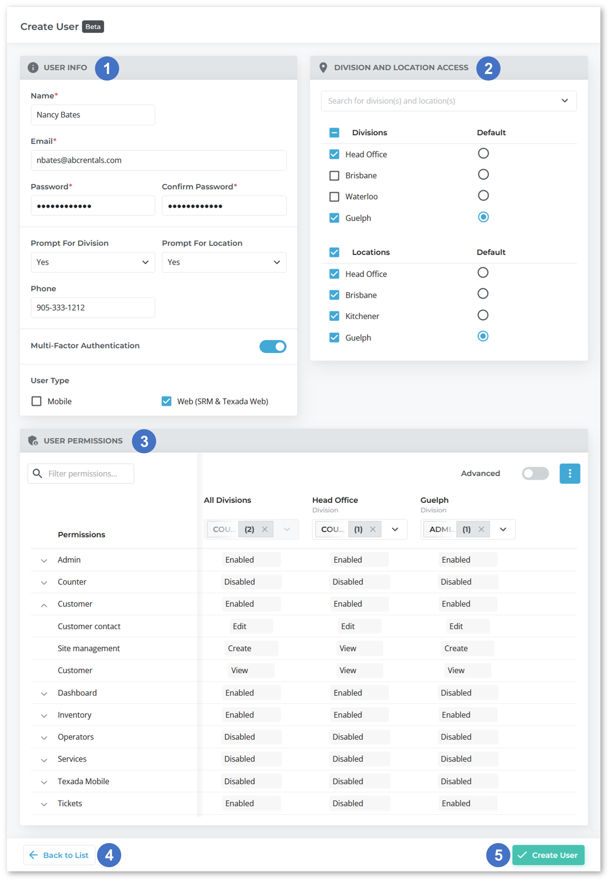Expand the Admin permissions group
The width and height of the screenshot is (611, 882).
click(44, 561)
